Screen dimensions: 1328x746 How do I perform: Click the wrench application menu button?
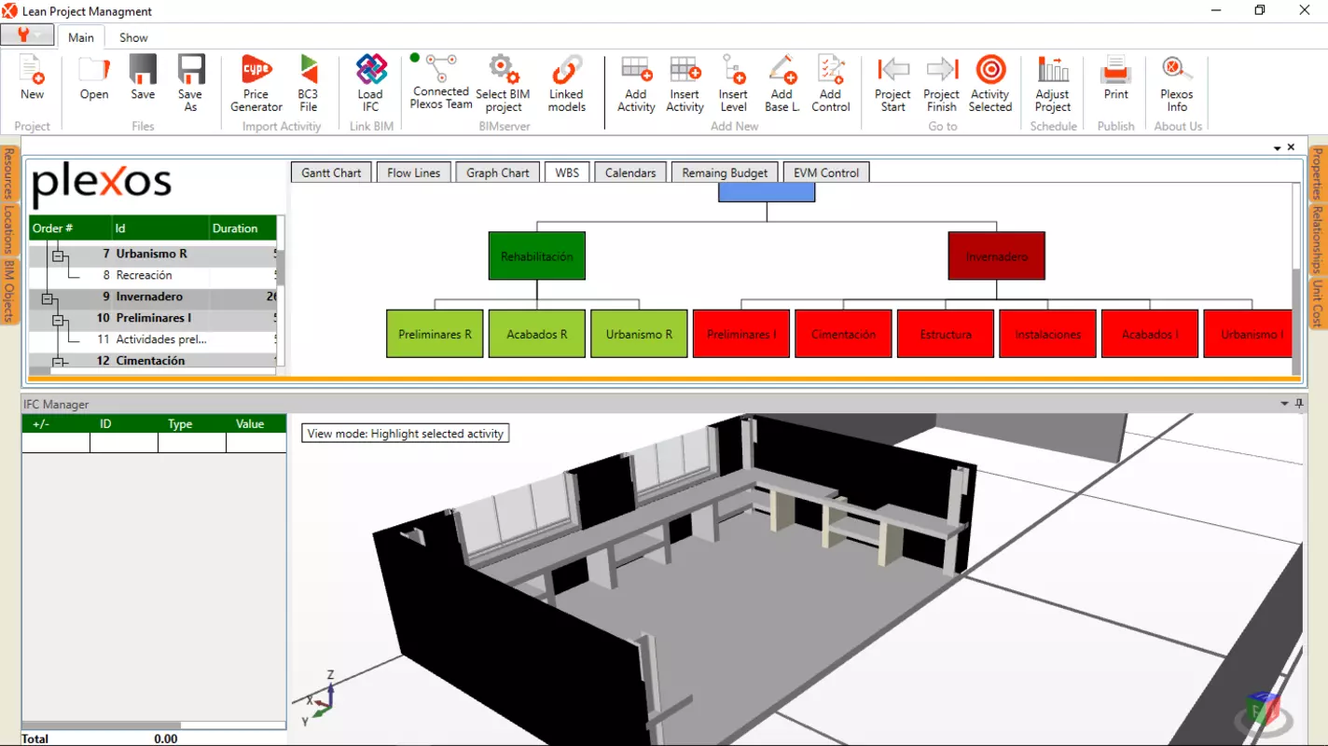click(27, 35)
